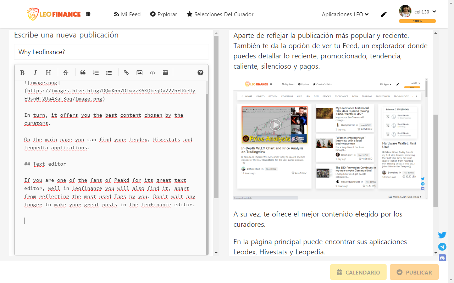Expand the Aplicaciones LEO dropdown

345,15
